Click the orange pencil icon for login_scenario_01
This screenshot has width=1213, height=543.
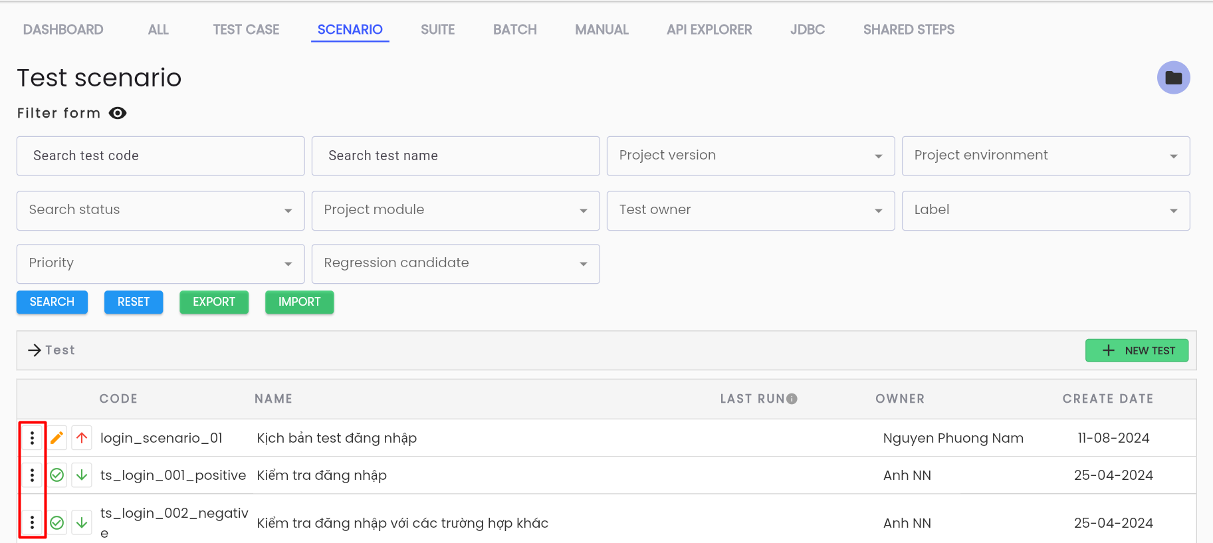click(x=57, y=438)
